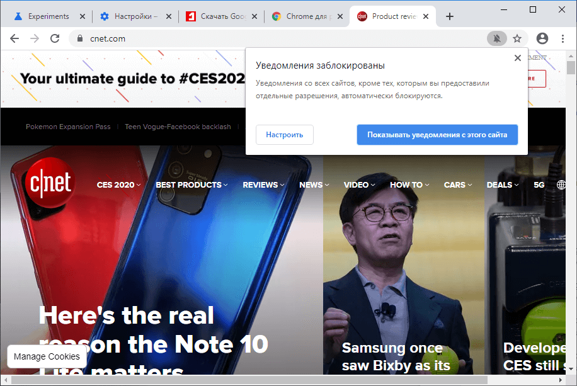
Task: Open the 5G navigation item
Action: point(539,184)
